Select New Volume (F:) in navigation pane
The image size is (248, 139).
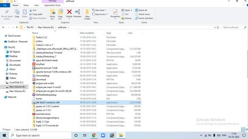pos(17,91)
